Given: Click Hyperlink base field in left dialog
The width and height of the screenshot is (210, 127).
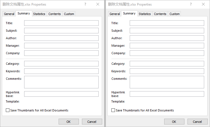Looking at the screenshot, I should click(61, 94).
